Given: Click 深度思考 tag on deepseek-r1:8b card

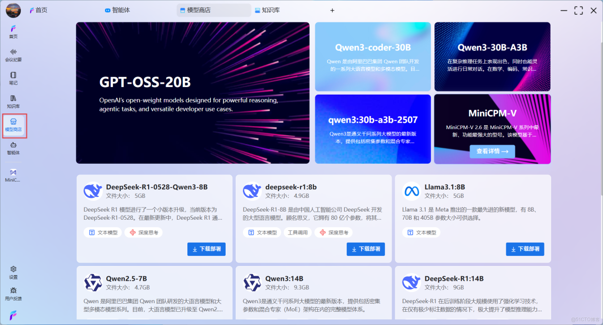Looking at the screenshot, I should [x=334, y=232].
